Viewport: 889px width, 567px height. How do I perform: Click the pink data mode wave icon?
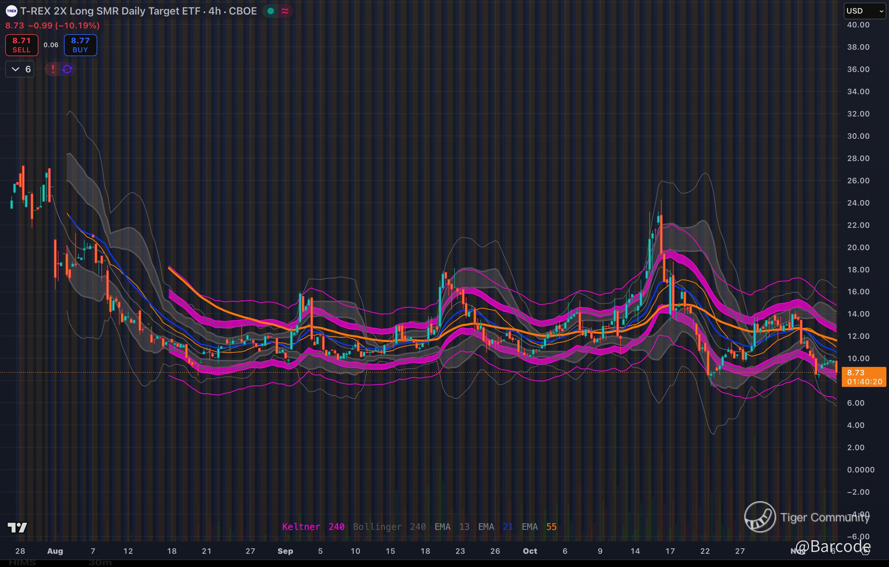[285, 11]
